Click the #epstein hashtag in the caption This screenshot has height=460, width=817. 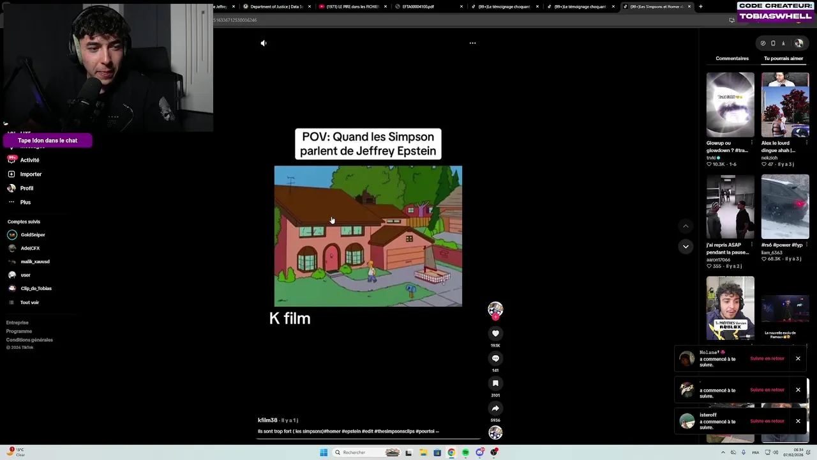[x=350, y=432]
